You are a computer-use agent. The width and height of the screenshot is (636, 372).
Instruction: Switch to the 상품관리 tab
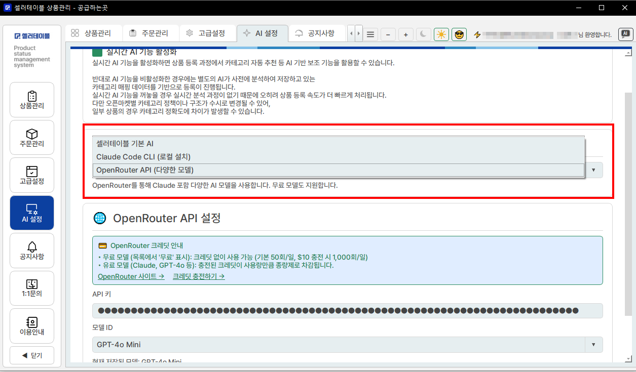click(x=94, y=33)
